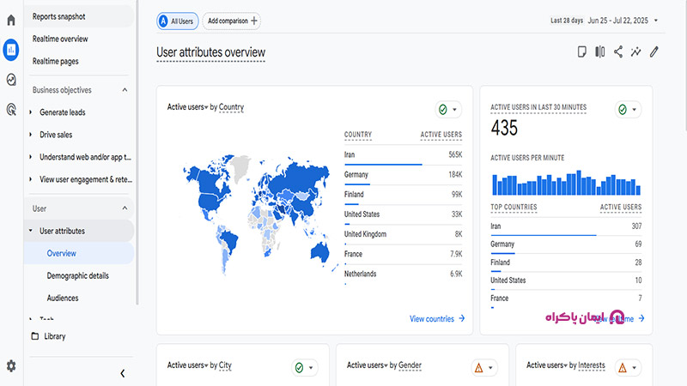The height and width of the screenshot is (386, 687).
Task: Click the active users per minute bar chart
Action: coord(566,182)
